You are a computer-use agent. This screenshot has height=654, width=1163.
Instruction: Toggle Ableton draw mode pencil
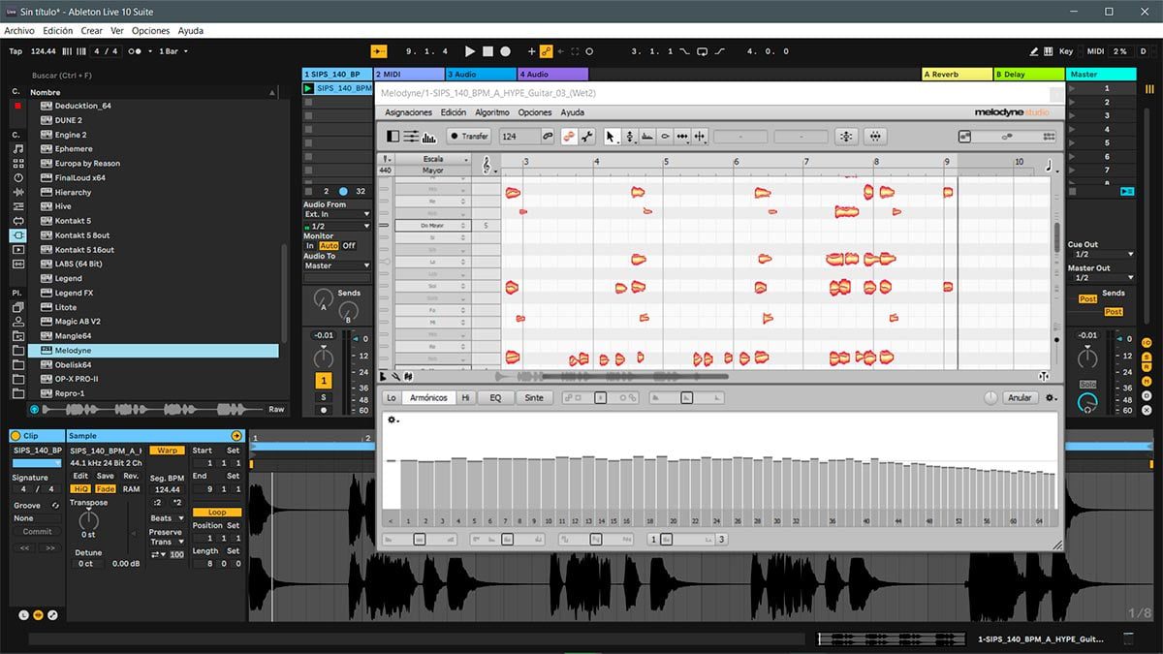(1034, 51)
